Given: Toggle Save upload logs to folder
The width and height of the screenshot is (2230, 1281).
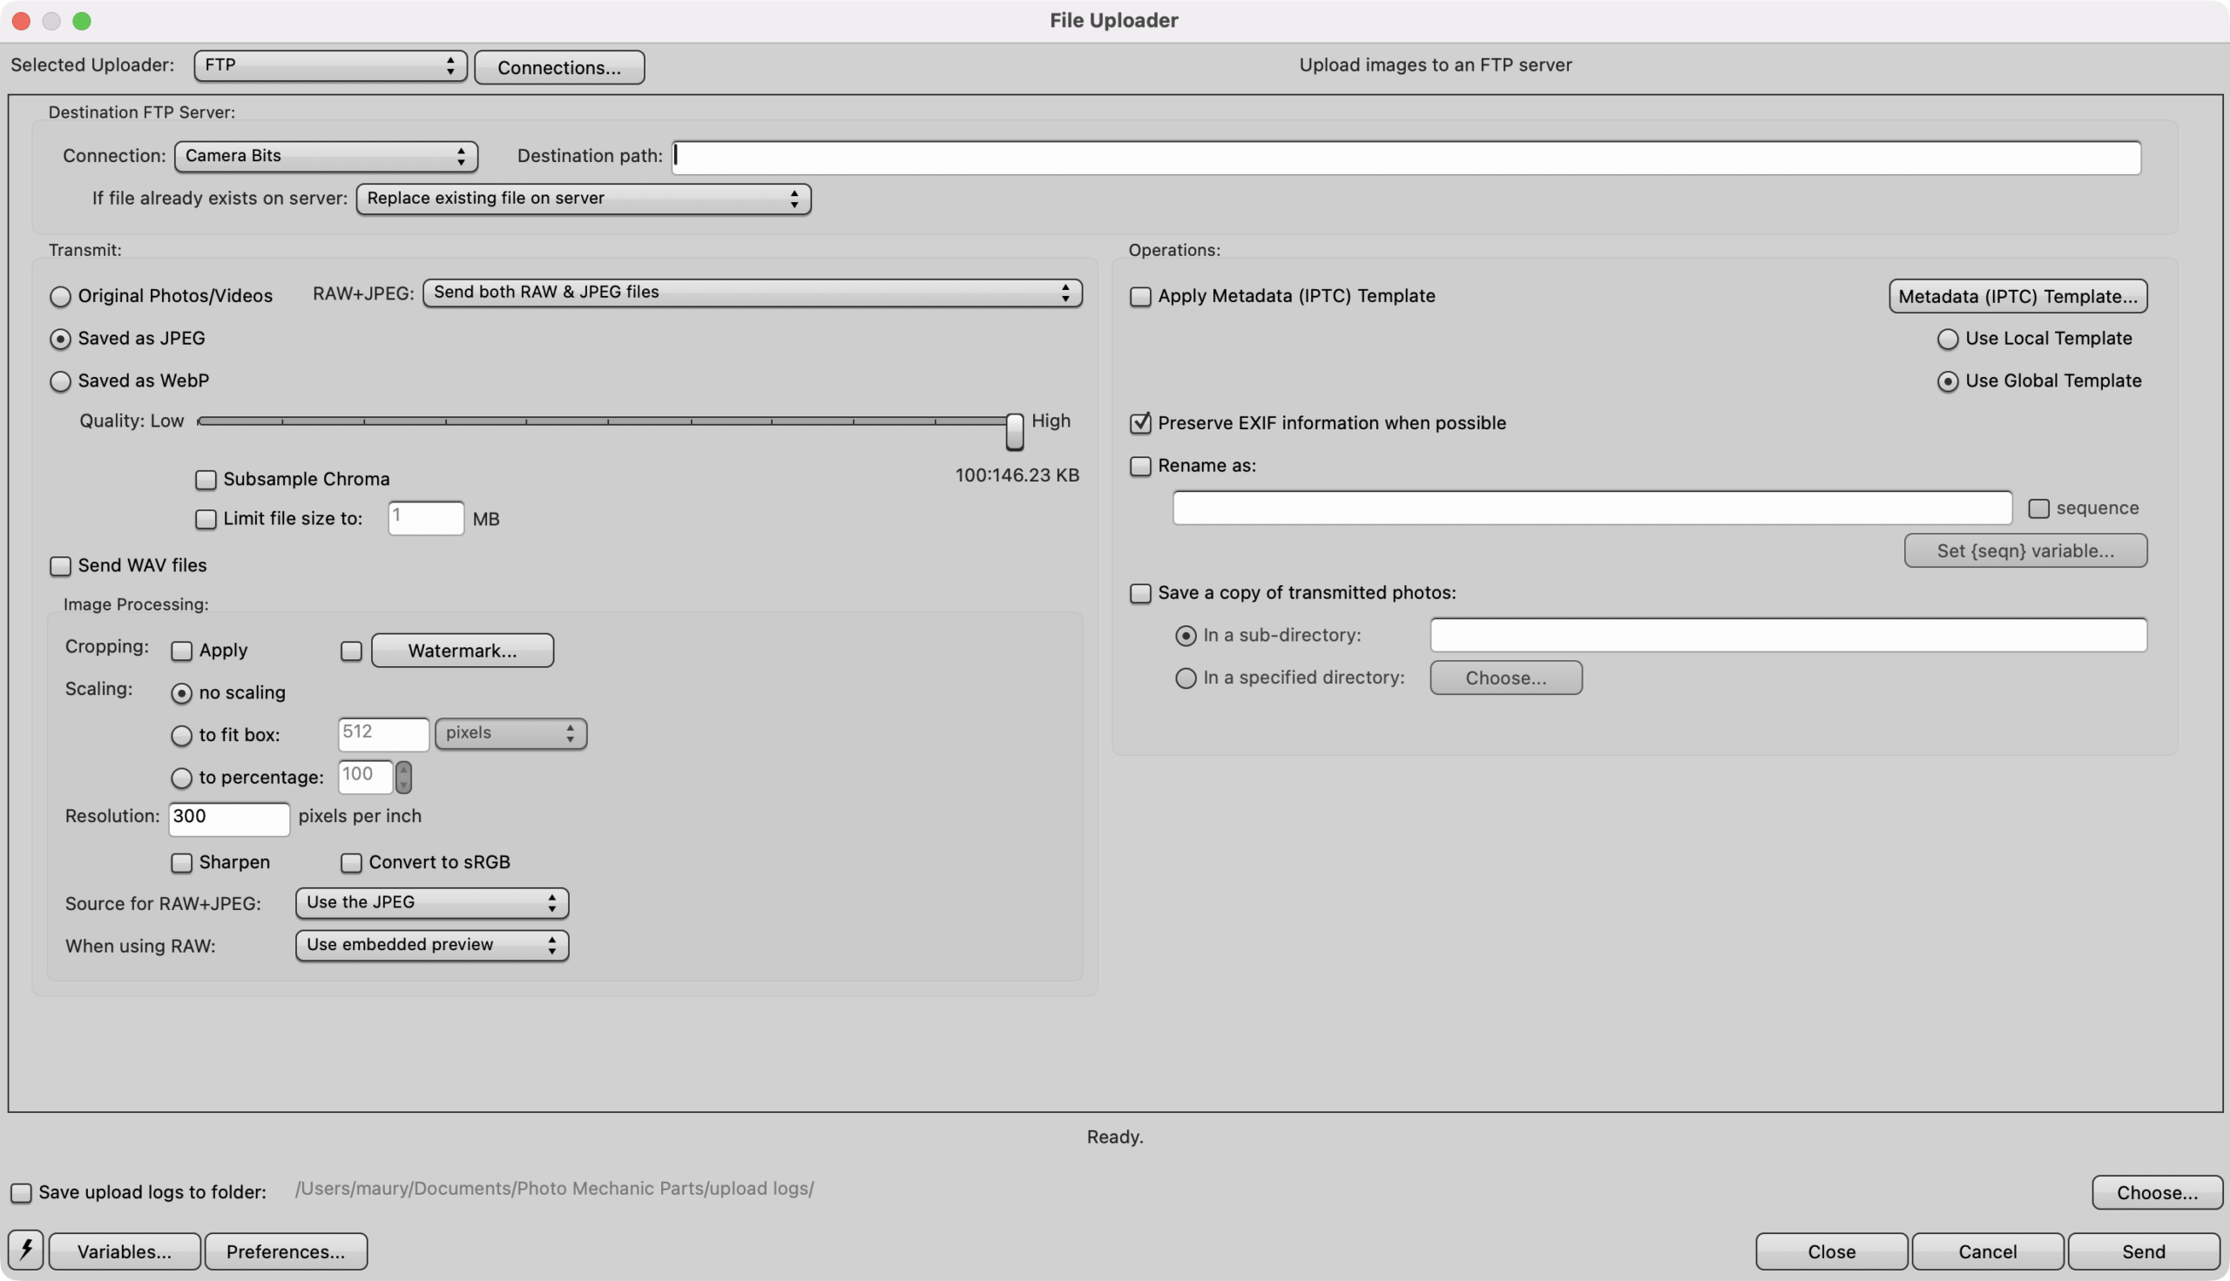Looking at the screenshot, I should (x=20, y=1192).
